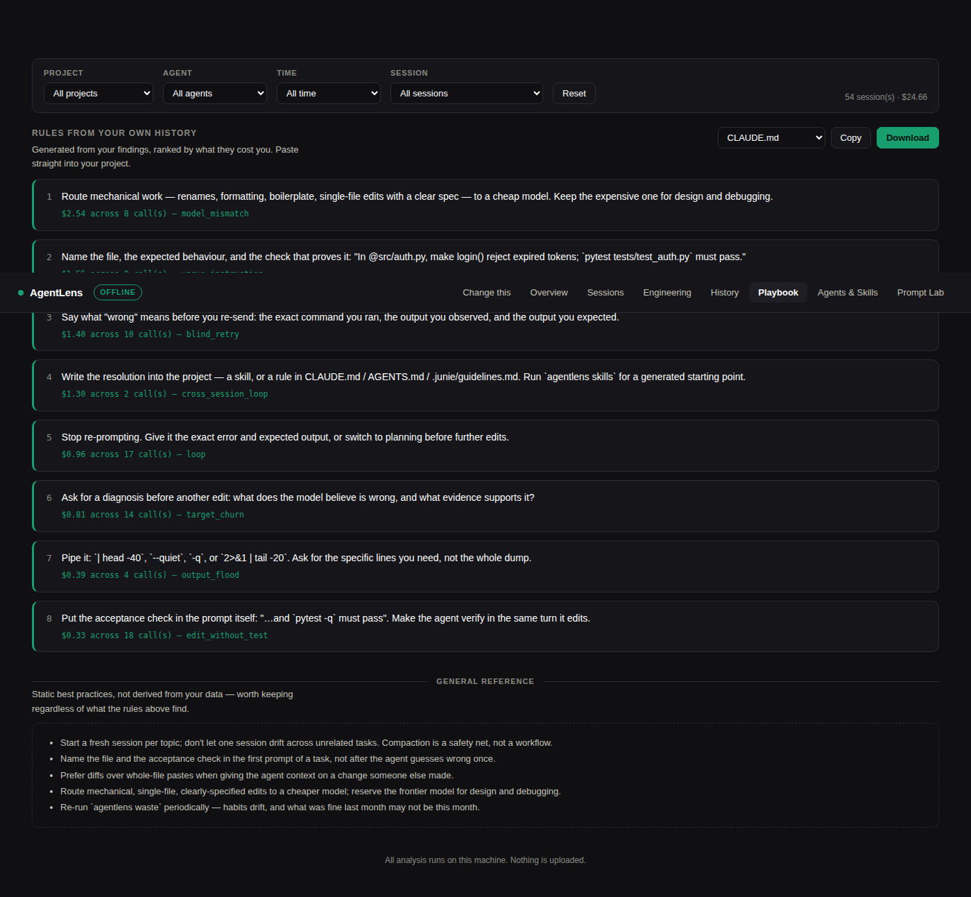The width and height of the screenshot is (971, 897).
Task: Select rule 7 about piping output
Action: pos(486,566)
